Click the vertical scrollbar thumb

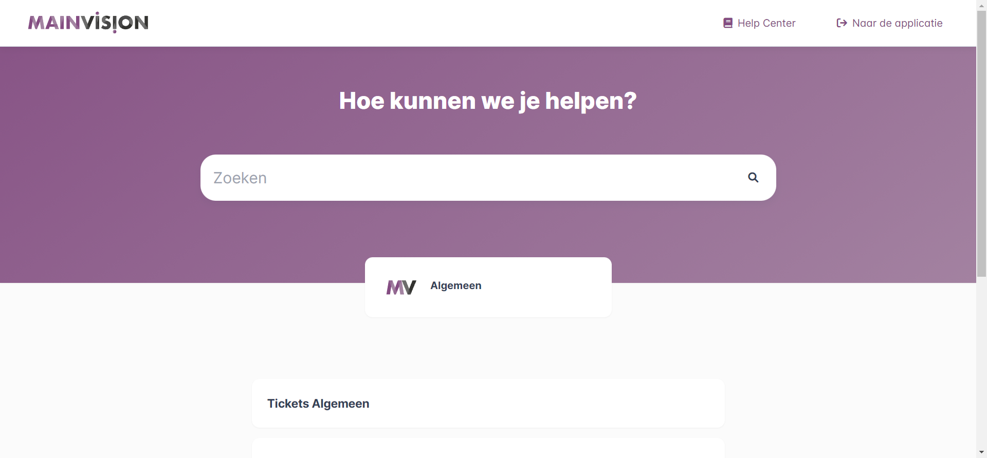(x=981, y=144)
